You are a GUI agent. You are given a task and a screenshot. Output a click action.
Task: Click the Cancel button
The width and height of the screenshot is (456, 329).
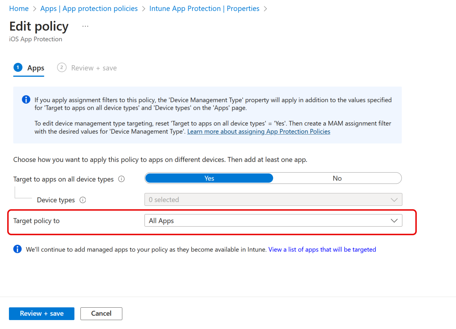tap(101, 314)
